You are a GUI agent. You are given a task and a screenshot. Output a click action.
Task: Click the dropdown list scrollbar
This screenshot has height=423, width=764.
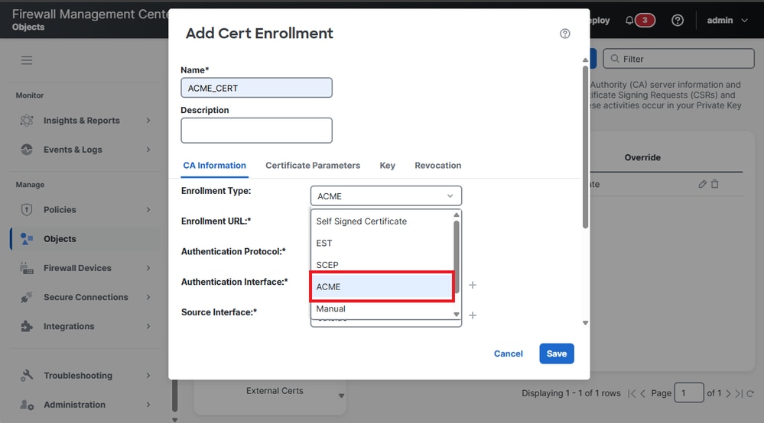click(x=457, y=252)
